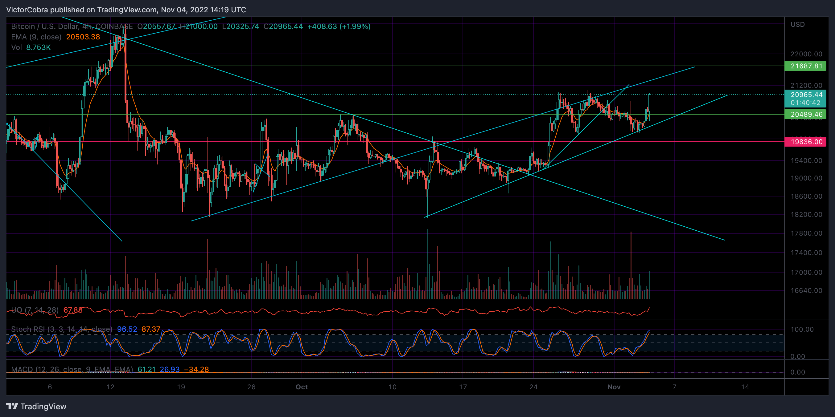The height and width of the screenshot is (417, 835).
Task: Click the TradingView brand name text
Action: pos(43,406)
